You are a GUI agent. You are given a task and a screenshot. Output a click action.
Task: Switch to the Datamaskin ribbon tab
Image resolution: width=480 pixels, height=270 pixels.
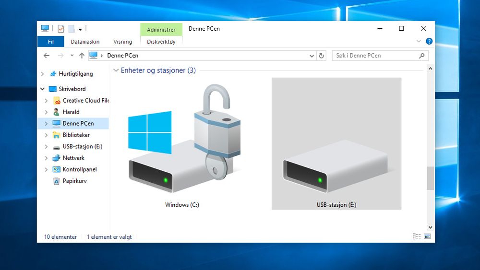[85, 42]
